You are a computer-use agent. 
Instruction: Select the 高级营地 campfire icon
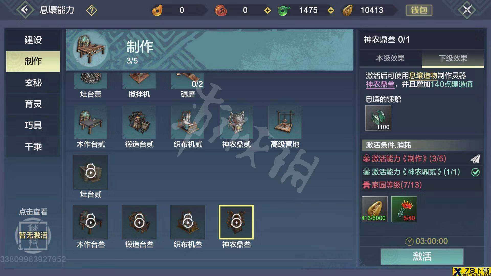tap(285, 122)
